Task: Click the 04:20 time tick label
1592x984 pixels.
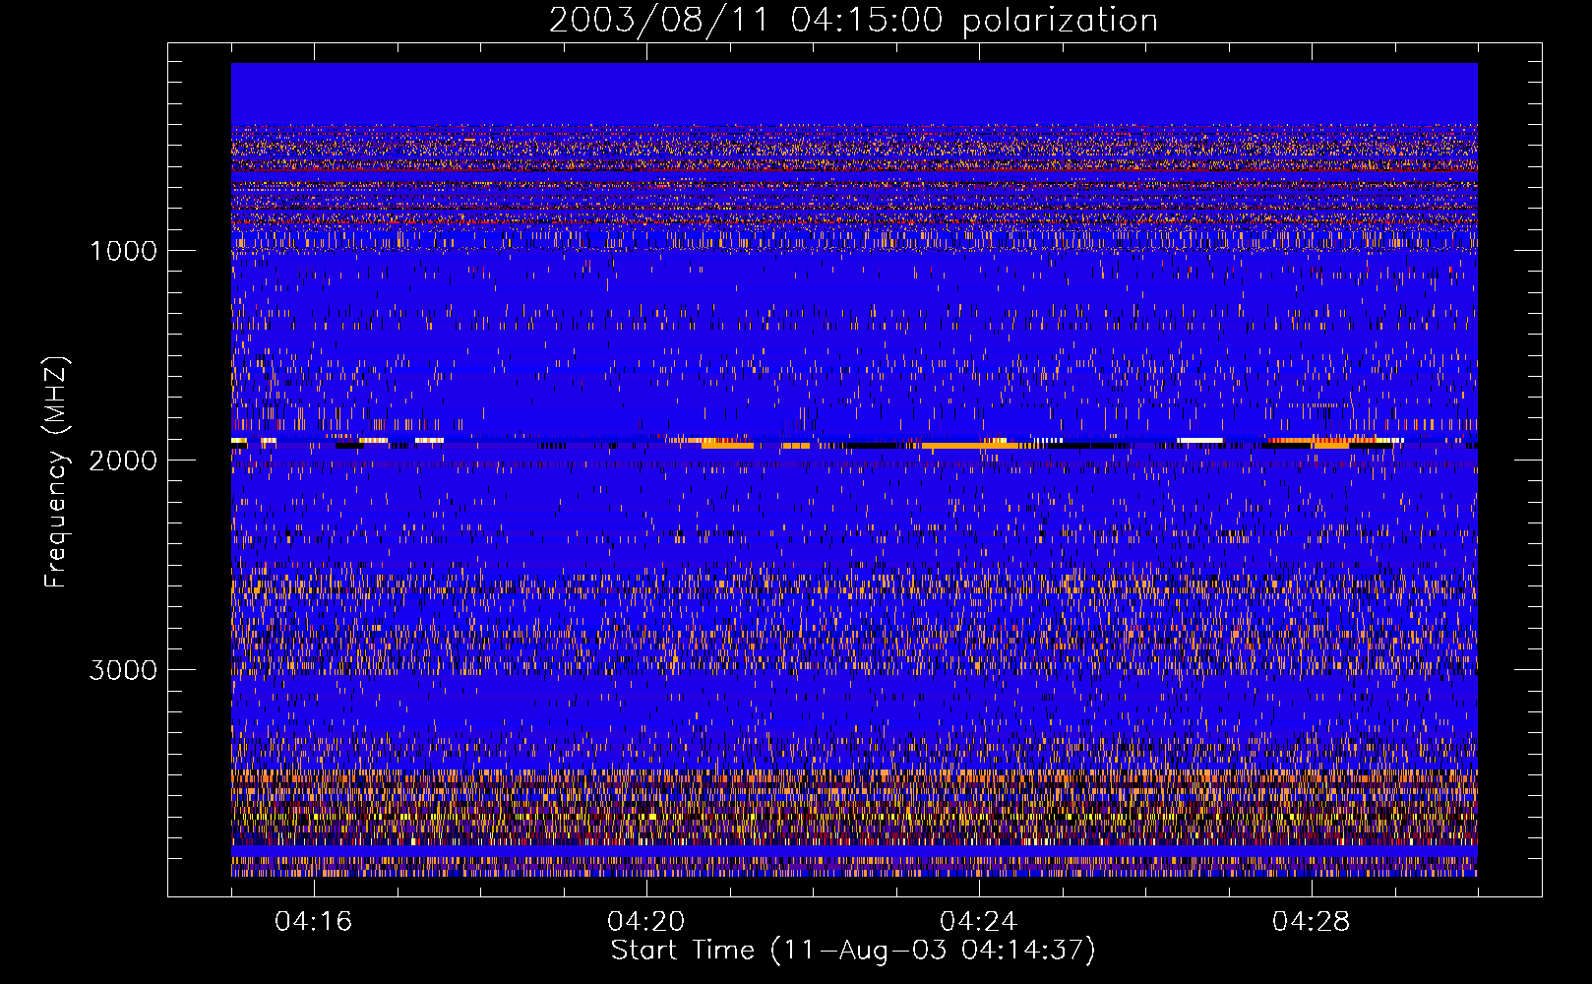Action: pos(645,922)
